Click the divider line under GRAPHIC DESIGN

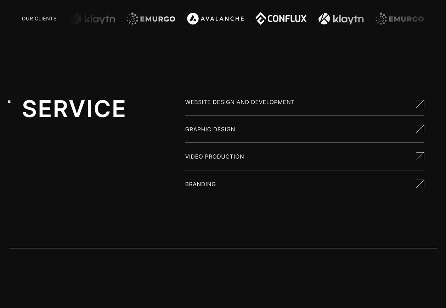pos(305,143)
